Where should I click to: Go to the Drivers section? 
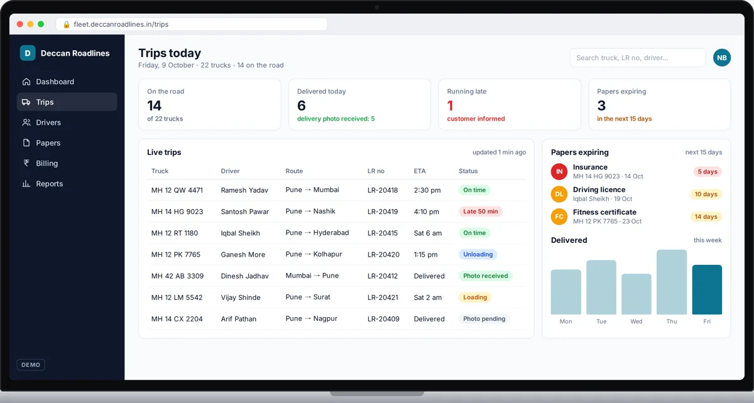pos(67,122)
